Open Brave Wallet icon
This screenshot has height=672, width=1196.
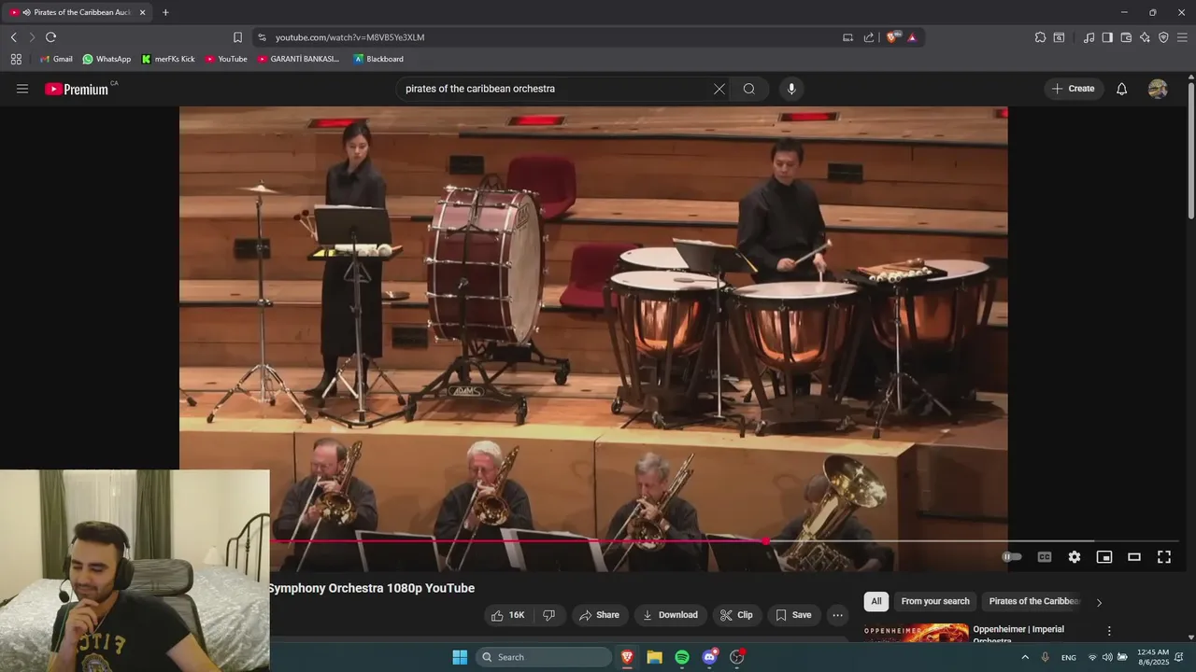tap(1126, 37)
